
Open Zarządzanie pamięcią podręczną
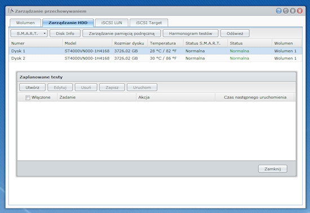click(122, 33)
